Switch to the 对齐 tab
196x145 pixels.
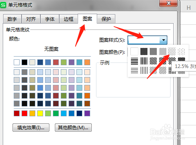[31, 19]
